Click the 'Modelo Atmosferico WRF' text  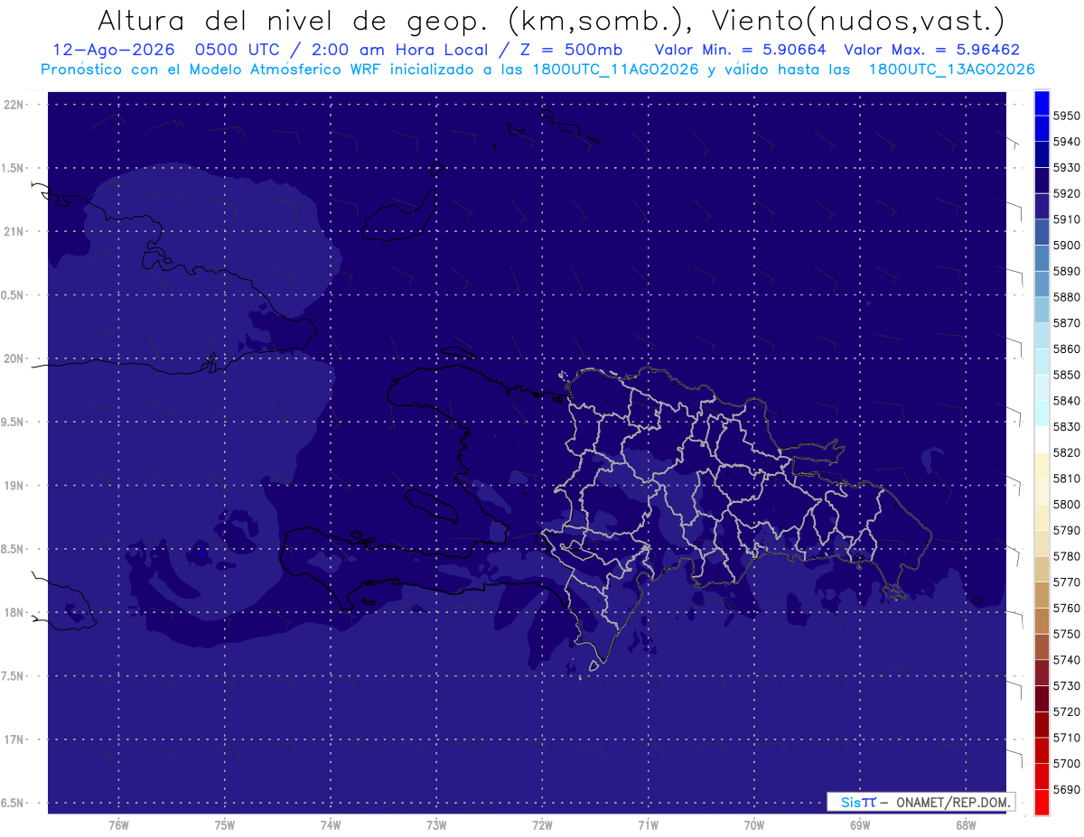(x=287, y=70)
